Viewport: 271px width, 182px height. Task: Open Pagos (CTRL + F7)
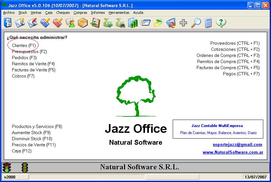(241, 74)
